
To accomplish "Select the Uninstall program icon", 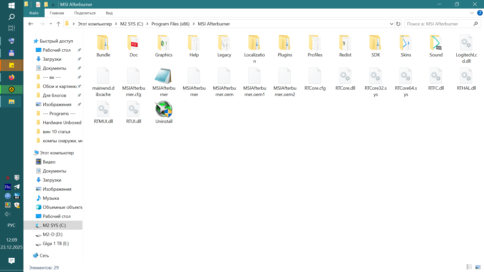I will [x=164, y=110].
